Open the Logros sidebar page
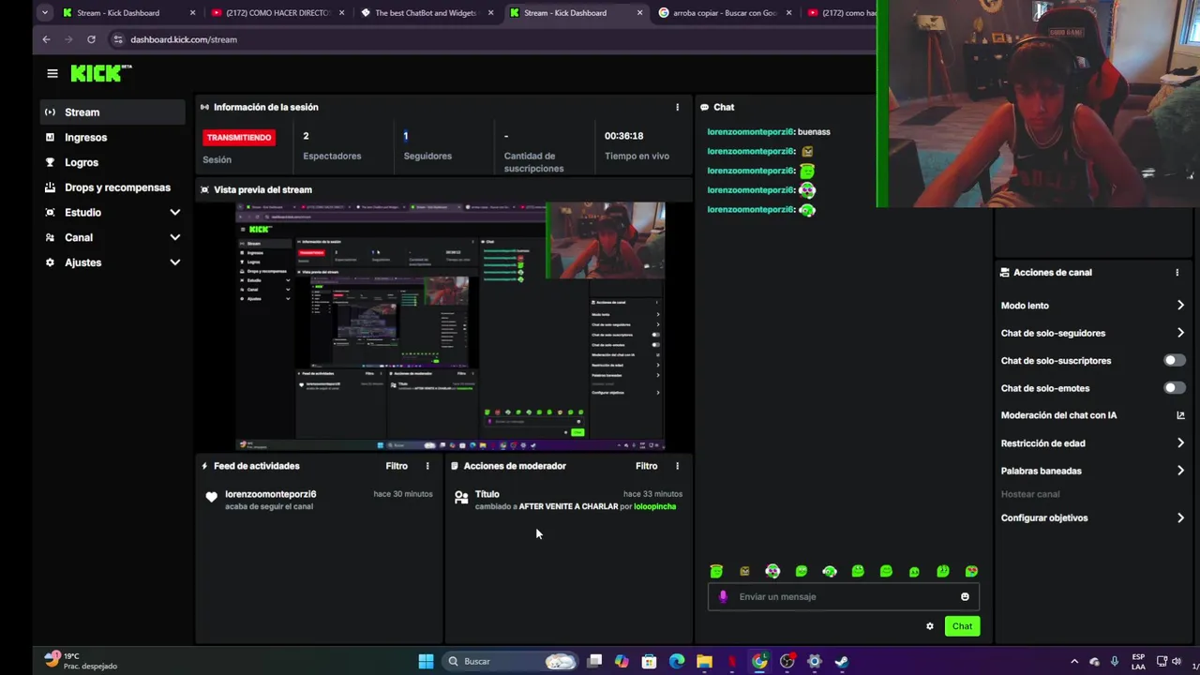Image resolution: width=1200 pixels, height=675 pixels. [x=112, y=163]
